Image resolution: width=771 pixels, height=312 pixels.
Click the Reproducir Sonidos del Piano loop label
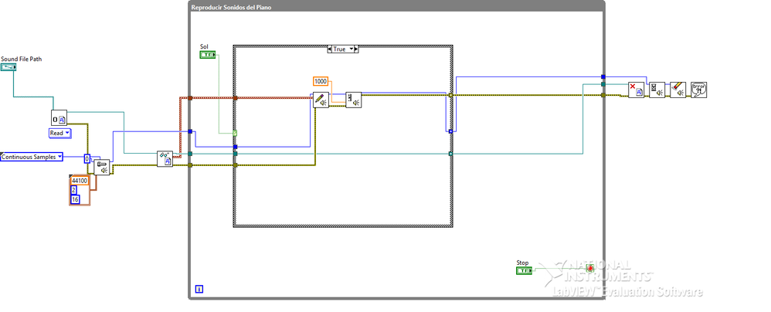pyautogui.click(x=231, y=8)
